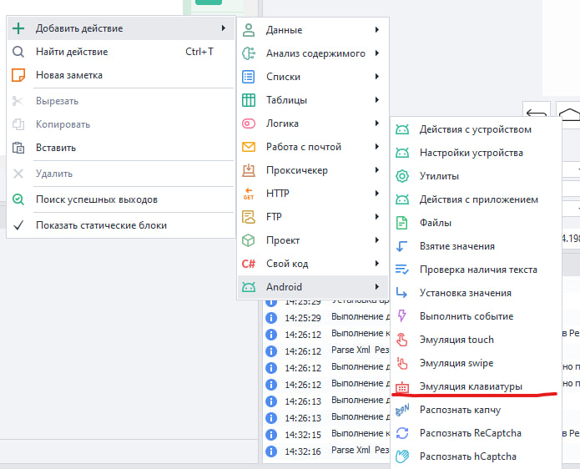580x469 pixels.
Task: Select Действия с приложением menu item
Action: [x=476, y=199]
